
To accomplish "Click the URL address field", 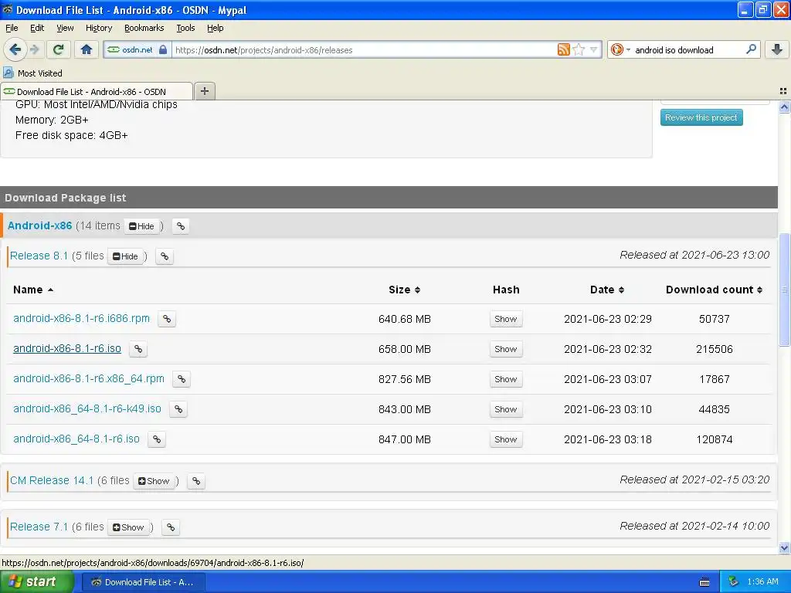I will click(x=363, y=50).
